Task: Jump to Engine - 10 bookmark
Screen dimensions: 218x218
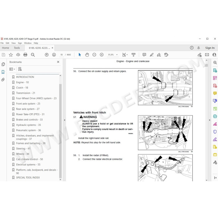Action: click(22, 82)
